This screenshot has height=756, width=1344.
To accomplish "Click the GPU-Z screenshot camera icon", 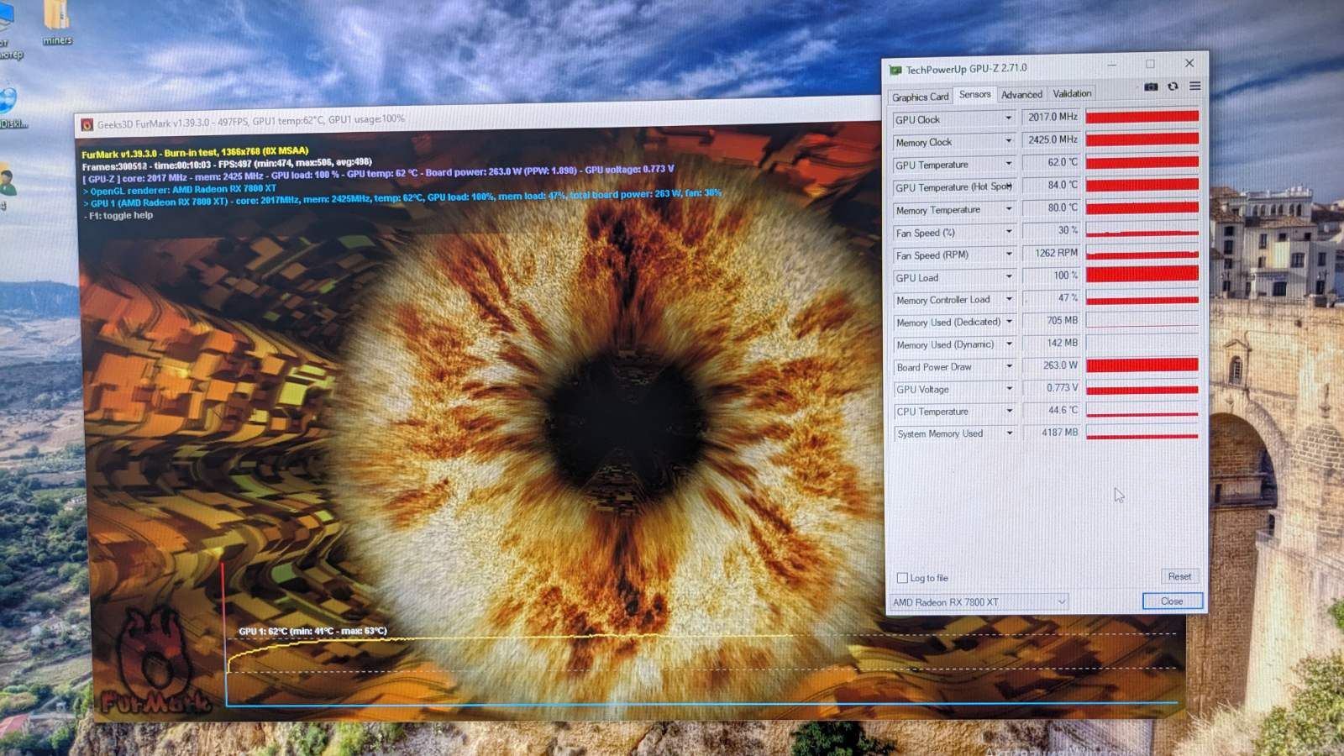I will coord(1151,87).
